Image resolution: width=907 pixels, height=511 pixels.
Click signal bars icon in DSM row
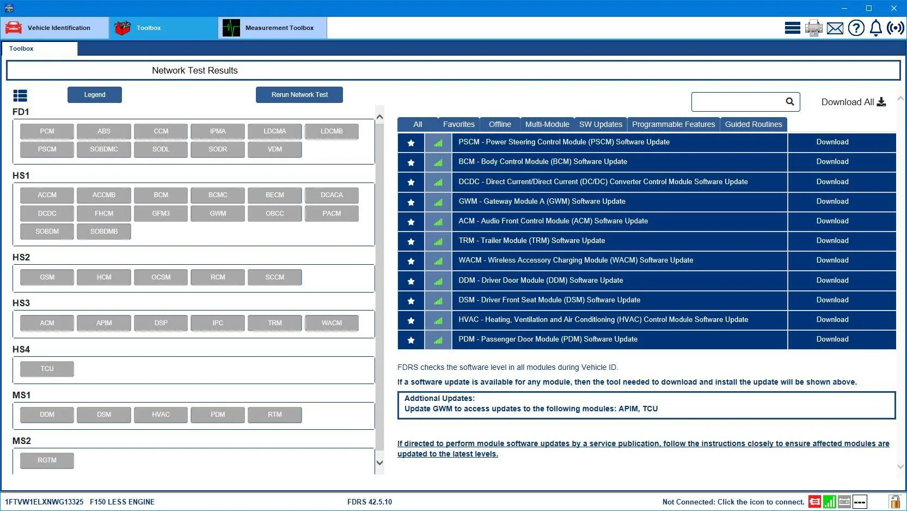click(438, 301)
